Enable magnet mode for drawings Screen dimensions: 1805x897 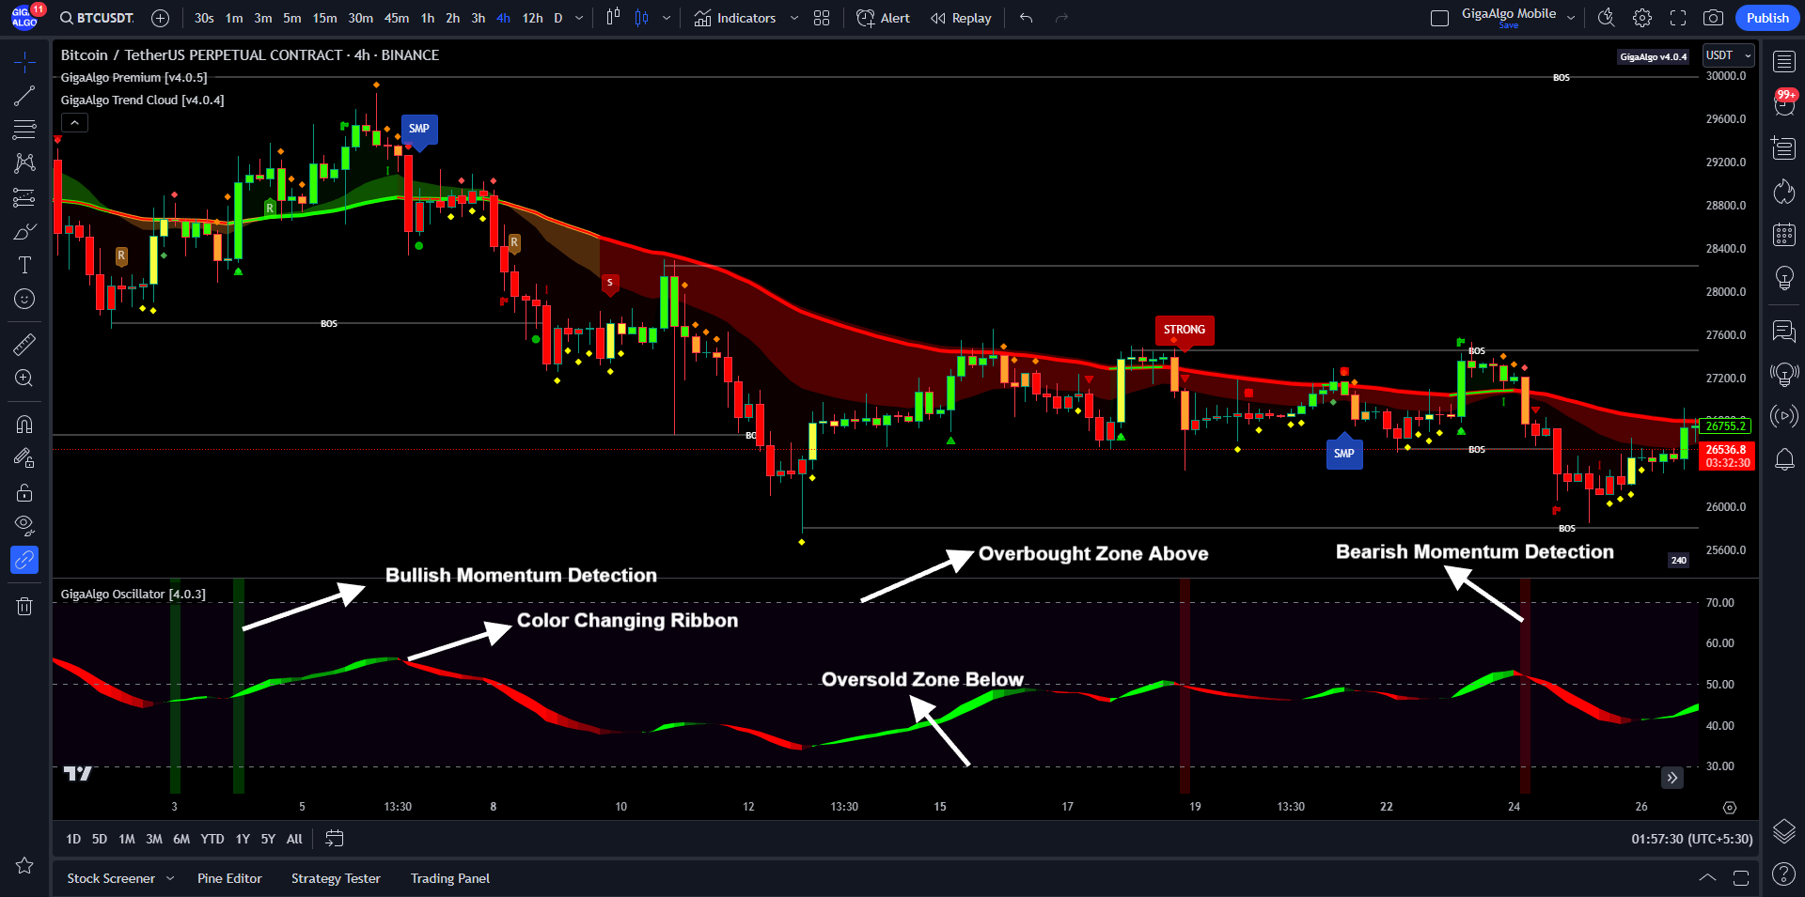coord(24,425)
